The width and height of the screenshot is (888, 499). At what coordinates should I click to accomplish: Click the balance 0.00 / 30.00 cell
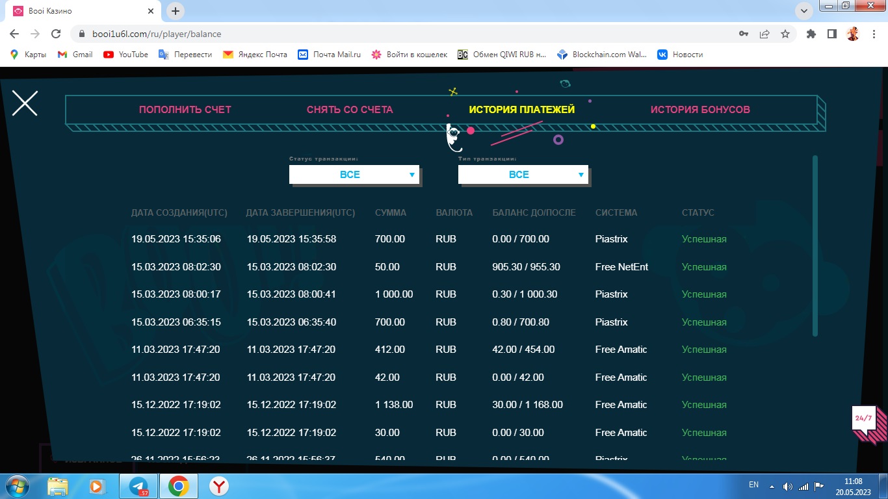[x=518, y=433]
